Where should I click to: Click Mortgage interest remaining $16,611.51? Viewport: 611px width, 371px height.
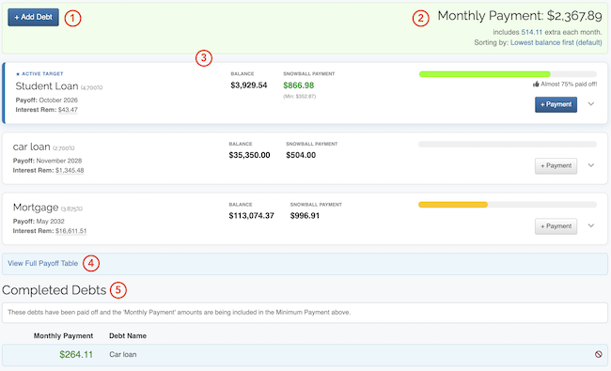pyautogui.click(x=70, y=231)
